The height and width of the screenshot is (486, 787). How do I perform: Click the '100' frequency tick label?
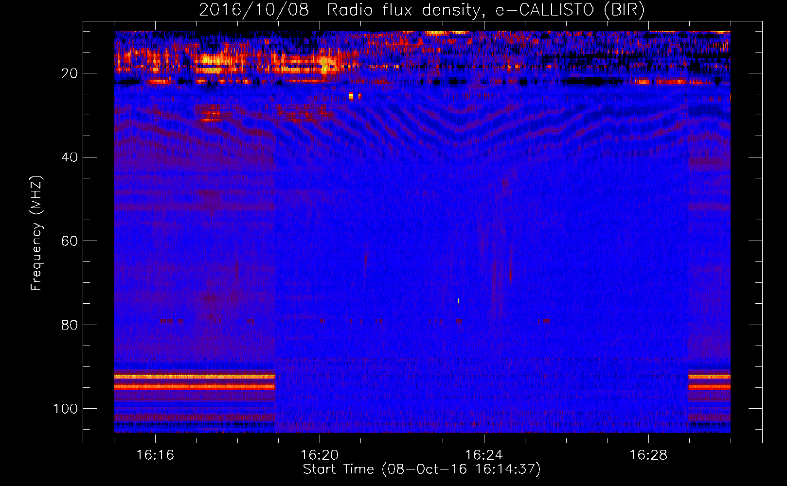(x=66, y=409)
